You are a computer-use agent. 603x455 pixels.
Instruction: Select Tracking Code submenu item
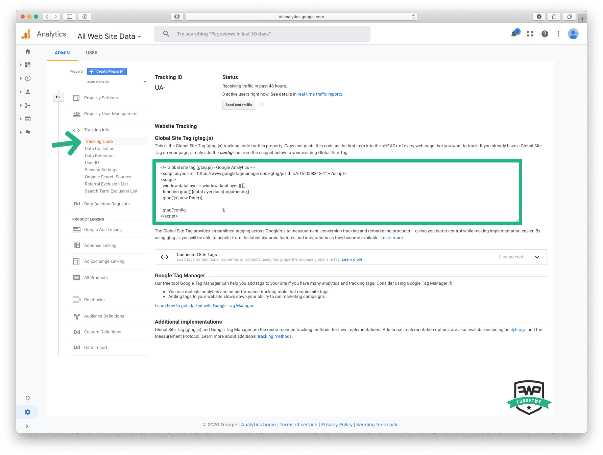[99, 141]
